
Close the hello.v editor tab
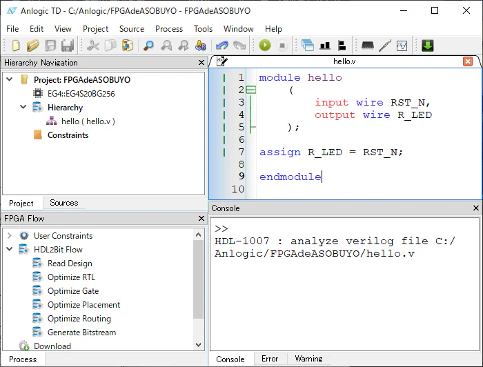(468, 61)
